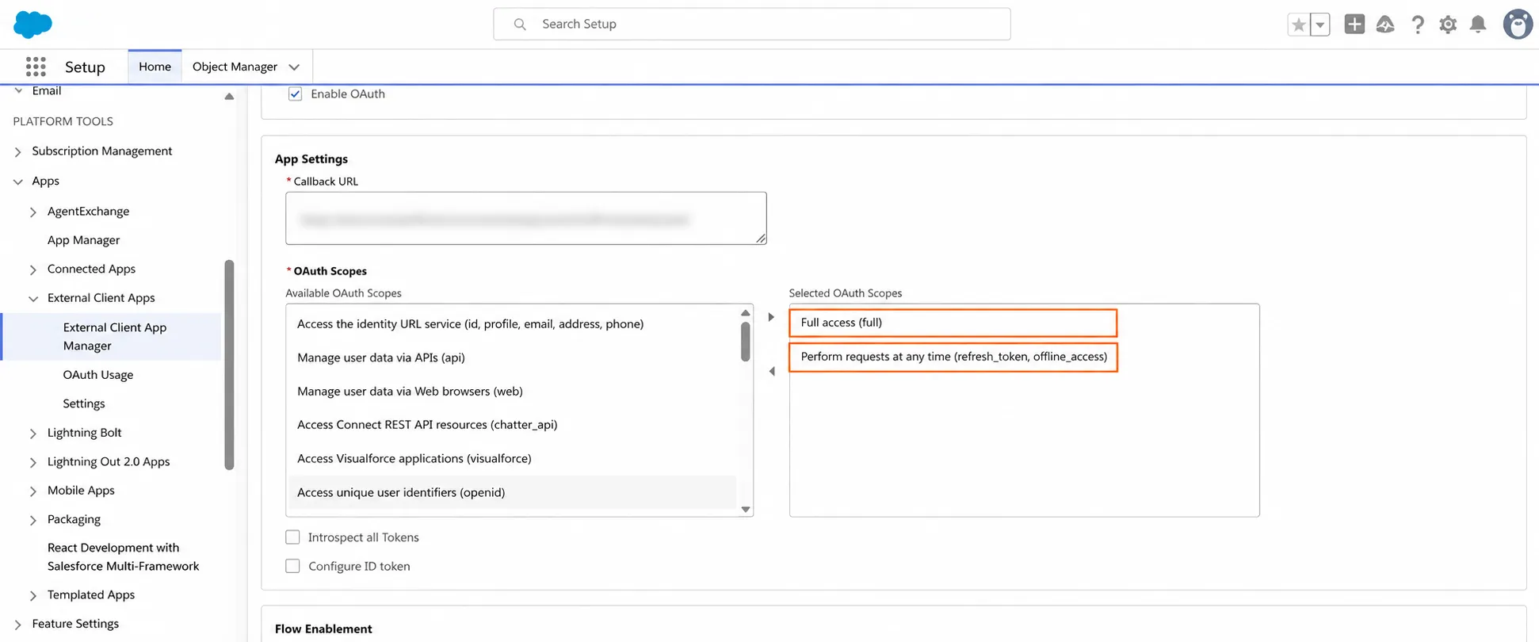Expand Mobile Apps tree node
This screenshot has width=1539, height=642.
point(33,491)
